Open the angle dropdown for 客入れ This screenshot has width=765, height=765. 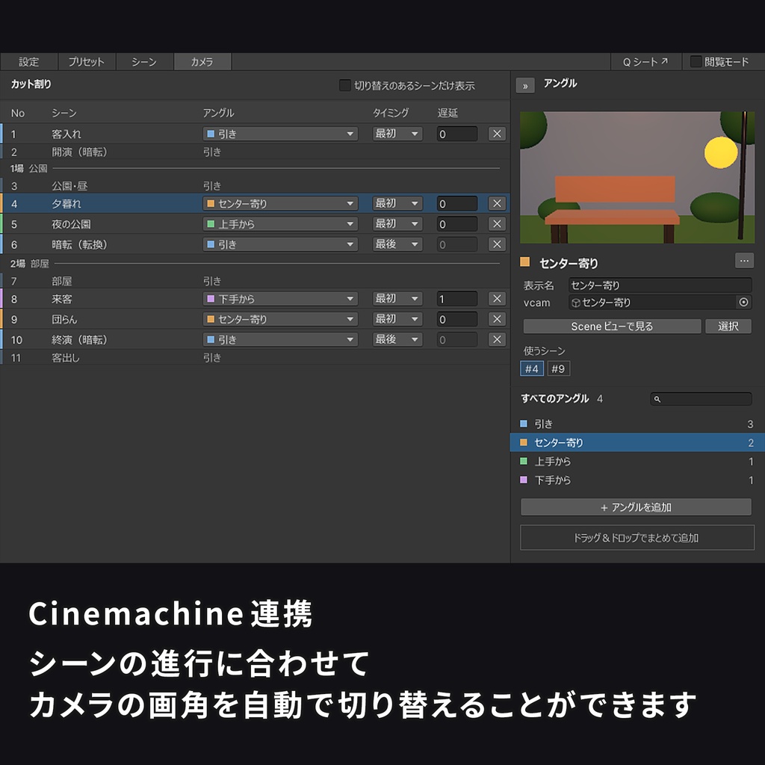[280, 134]
